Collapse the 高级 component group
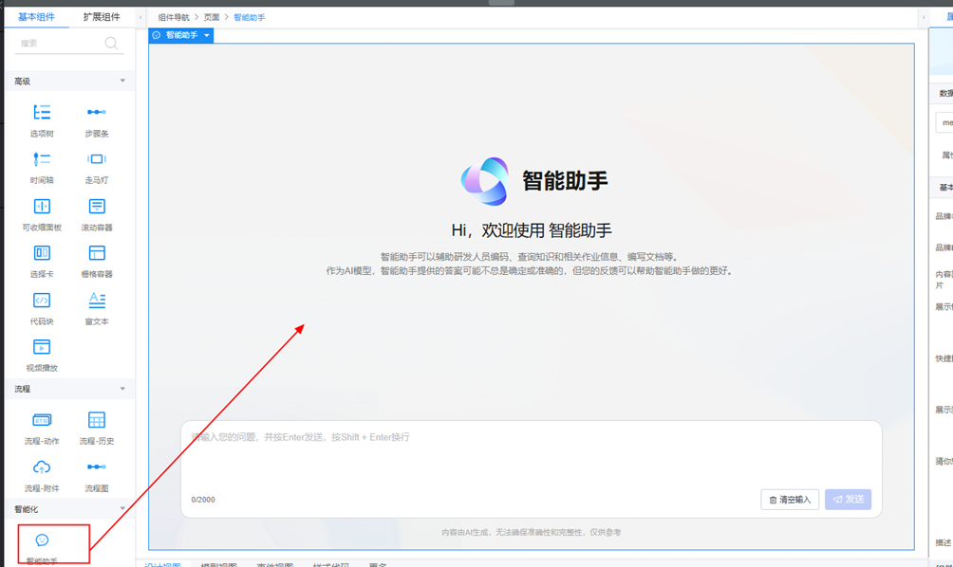Image resolution: width=953 pixels, height=567 pixels. 122,82
